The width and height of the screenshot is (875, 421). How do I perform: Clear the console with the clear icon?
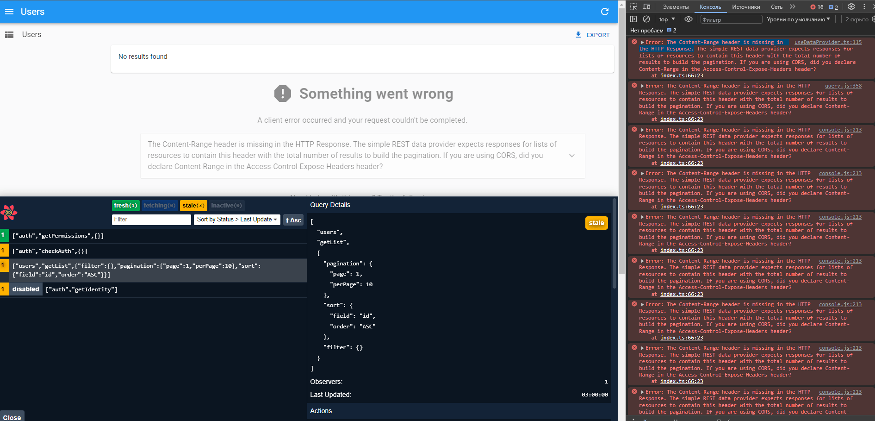[646, 19]
